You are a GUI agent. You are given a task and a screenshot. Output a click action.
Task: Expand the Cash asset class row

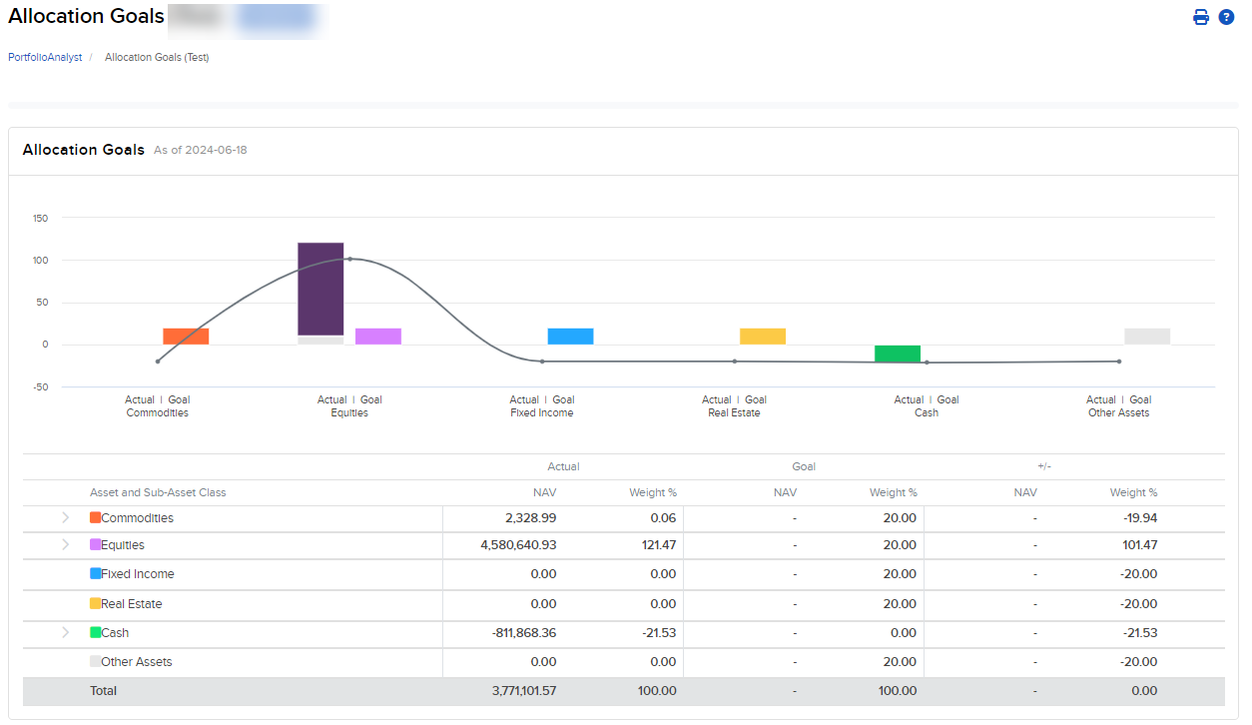(65, 632)
